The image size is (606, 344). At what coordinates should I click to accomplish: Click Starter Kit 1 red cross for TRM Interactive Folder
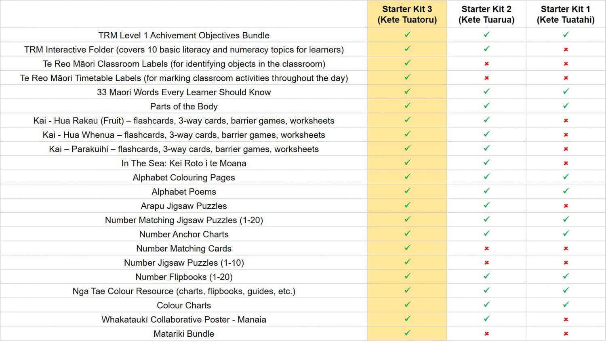(x=566, y=50)
